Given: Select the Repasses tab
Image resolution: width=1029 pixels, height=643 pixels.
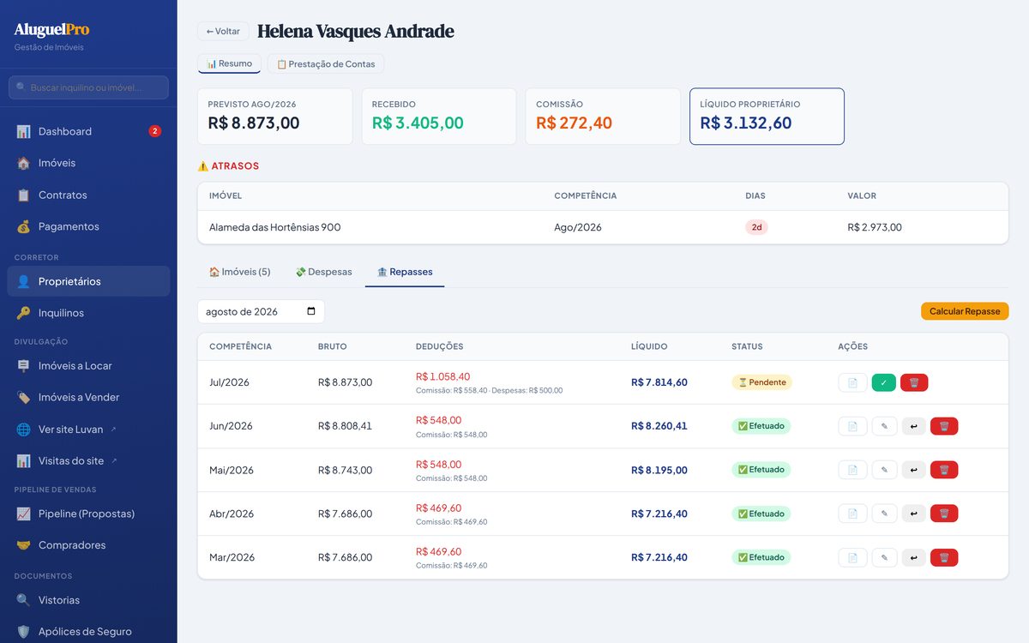Looking at the screenshot, I should point(405,272).
